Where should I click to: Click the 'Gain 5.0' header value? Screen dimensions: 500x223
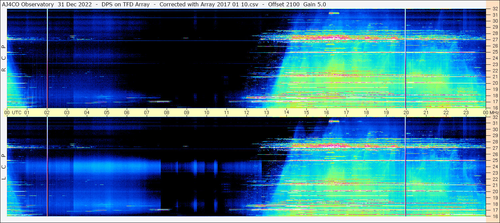click(x=315, y=4)
